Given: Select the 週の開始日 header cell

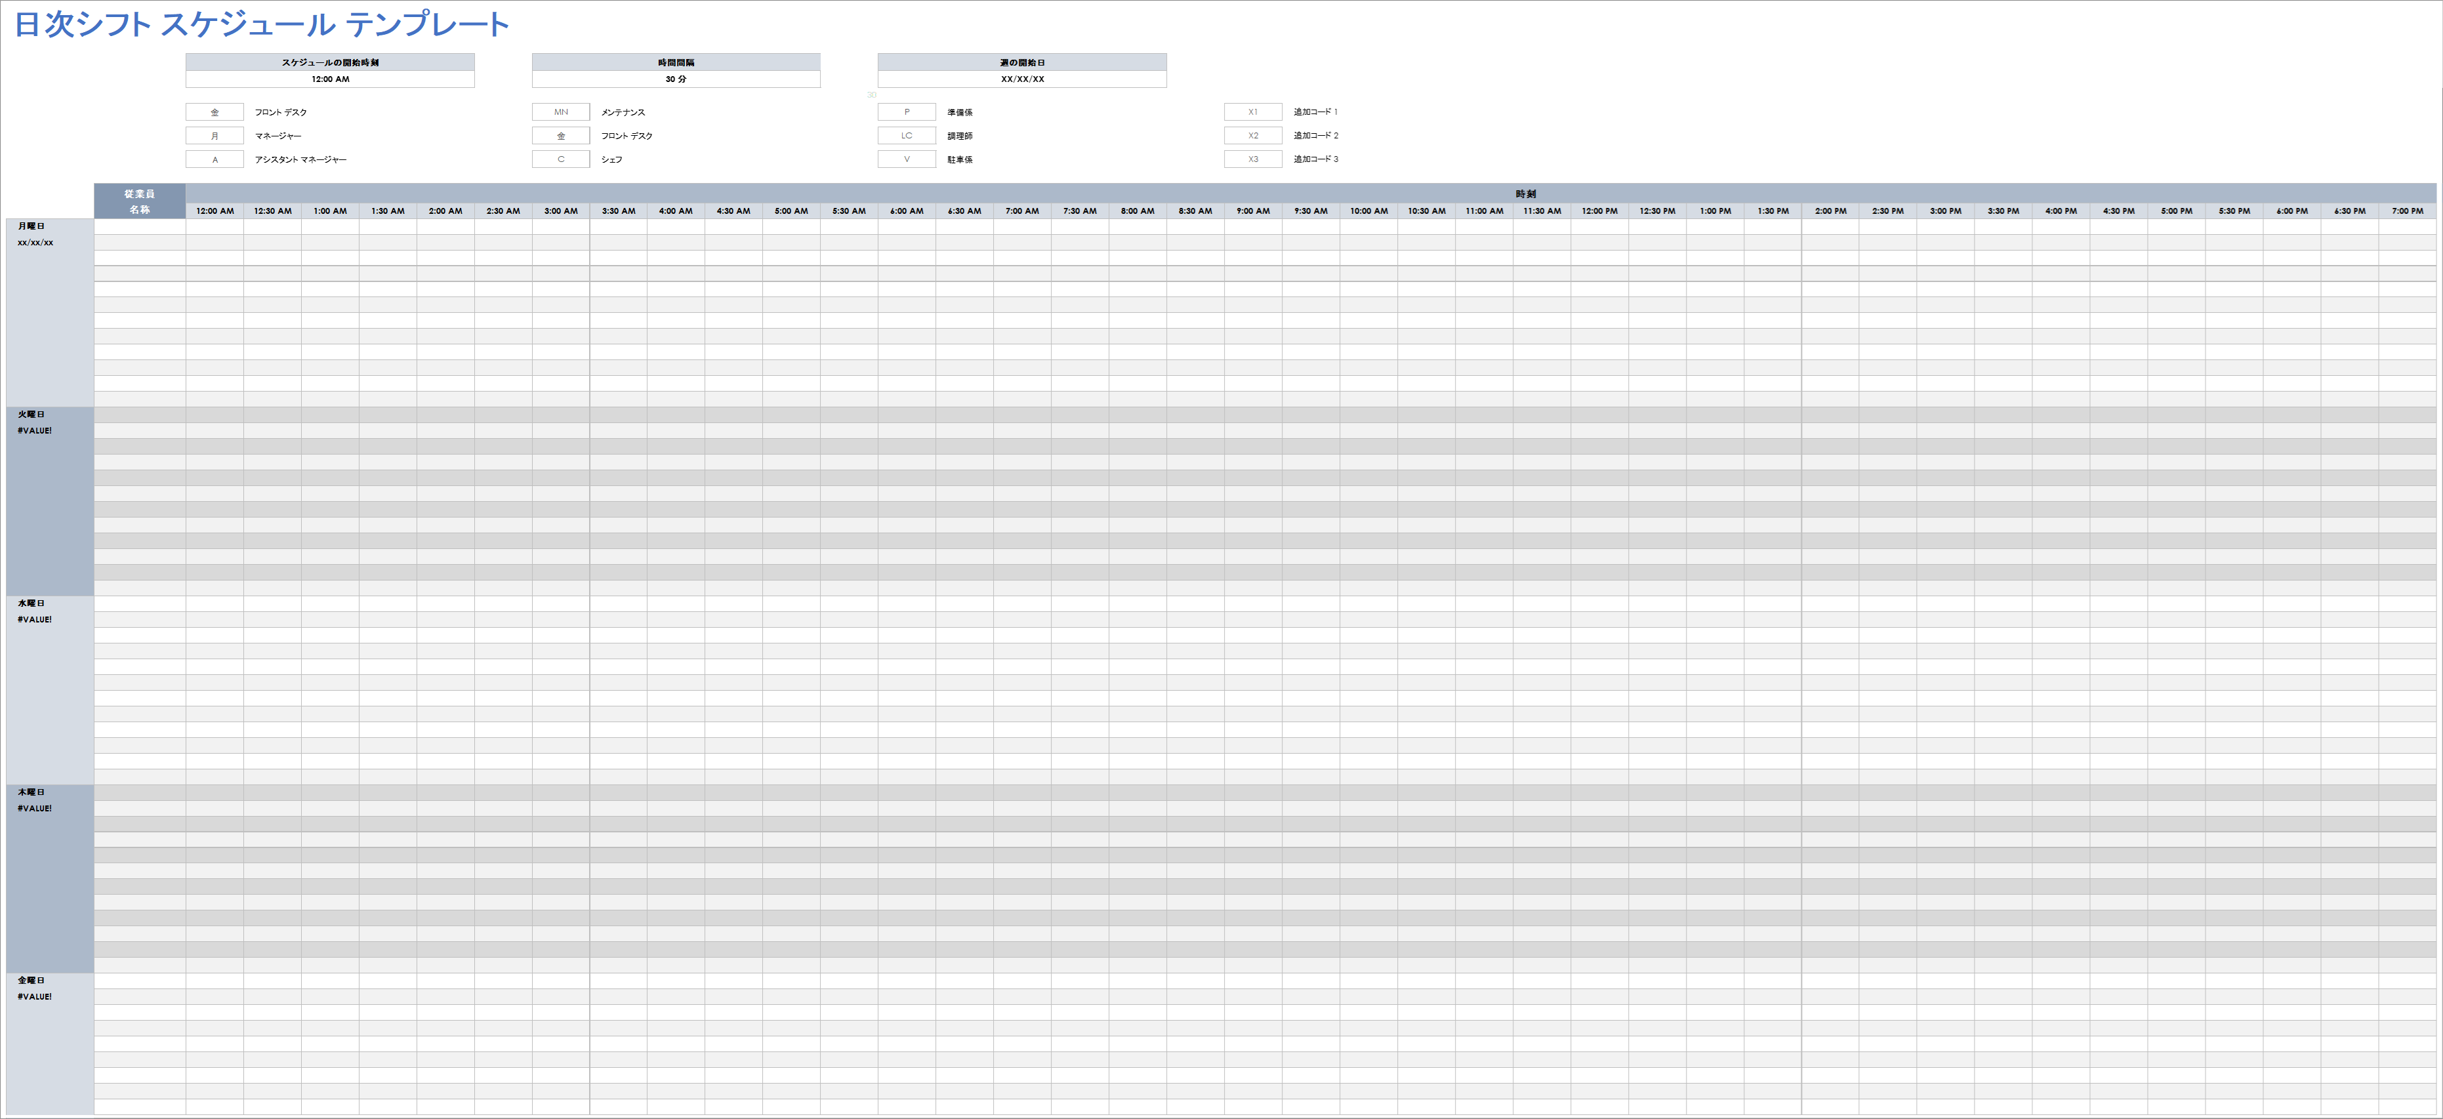Looking at the screenshot, I should coord(1022,62).
